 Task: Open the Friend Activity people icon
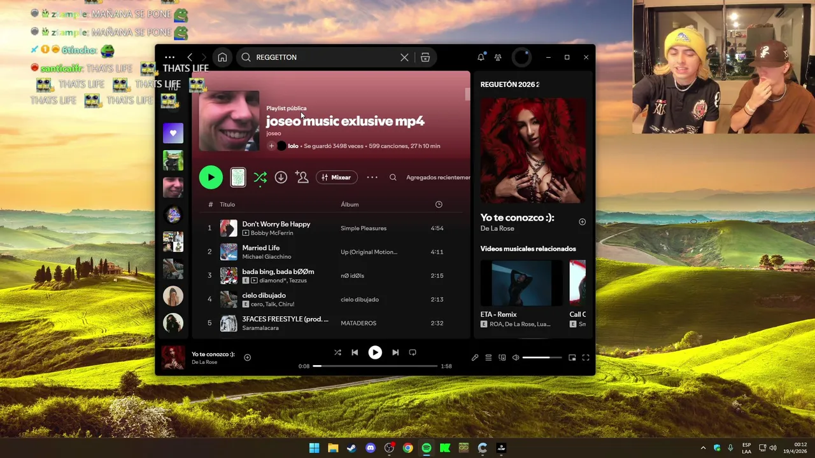coord(498,57)
